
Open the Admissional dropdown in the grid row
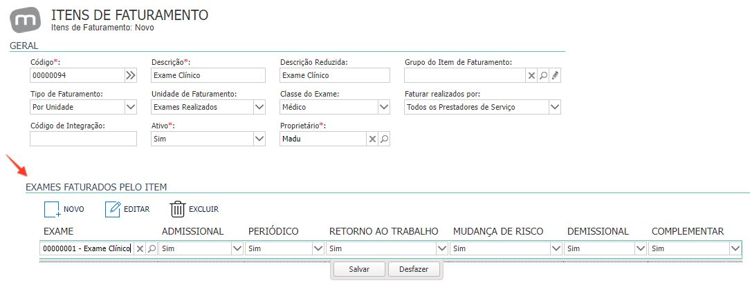(237, 248)
